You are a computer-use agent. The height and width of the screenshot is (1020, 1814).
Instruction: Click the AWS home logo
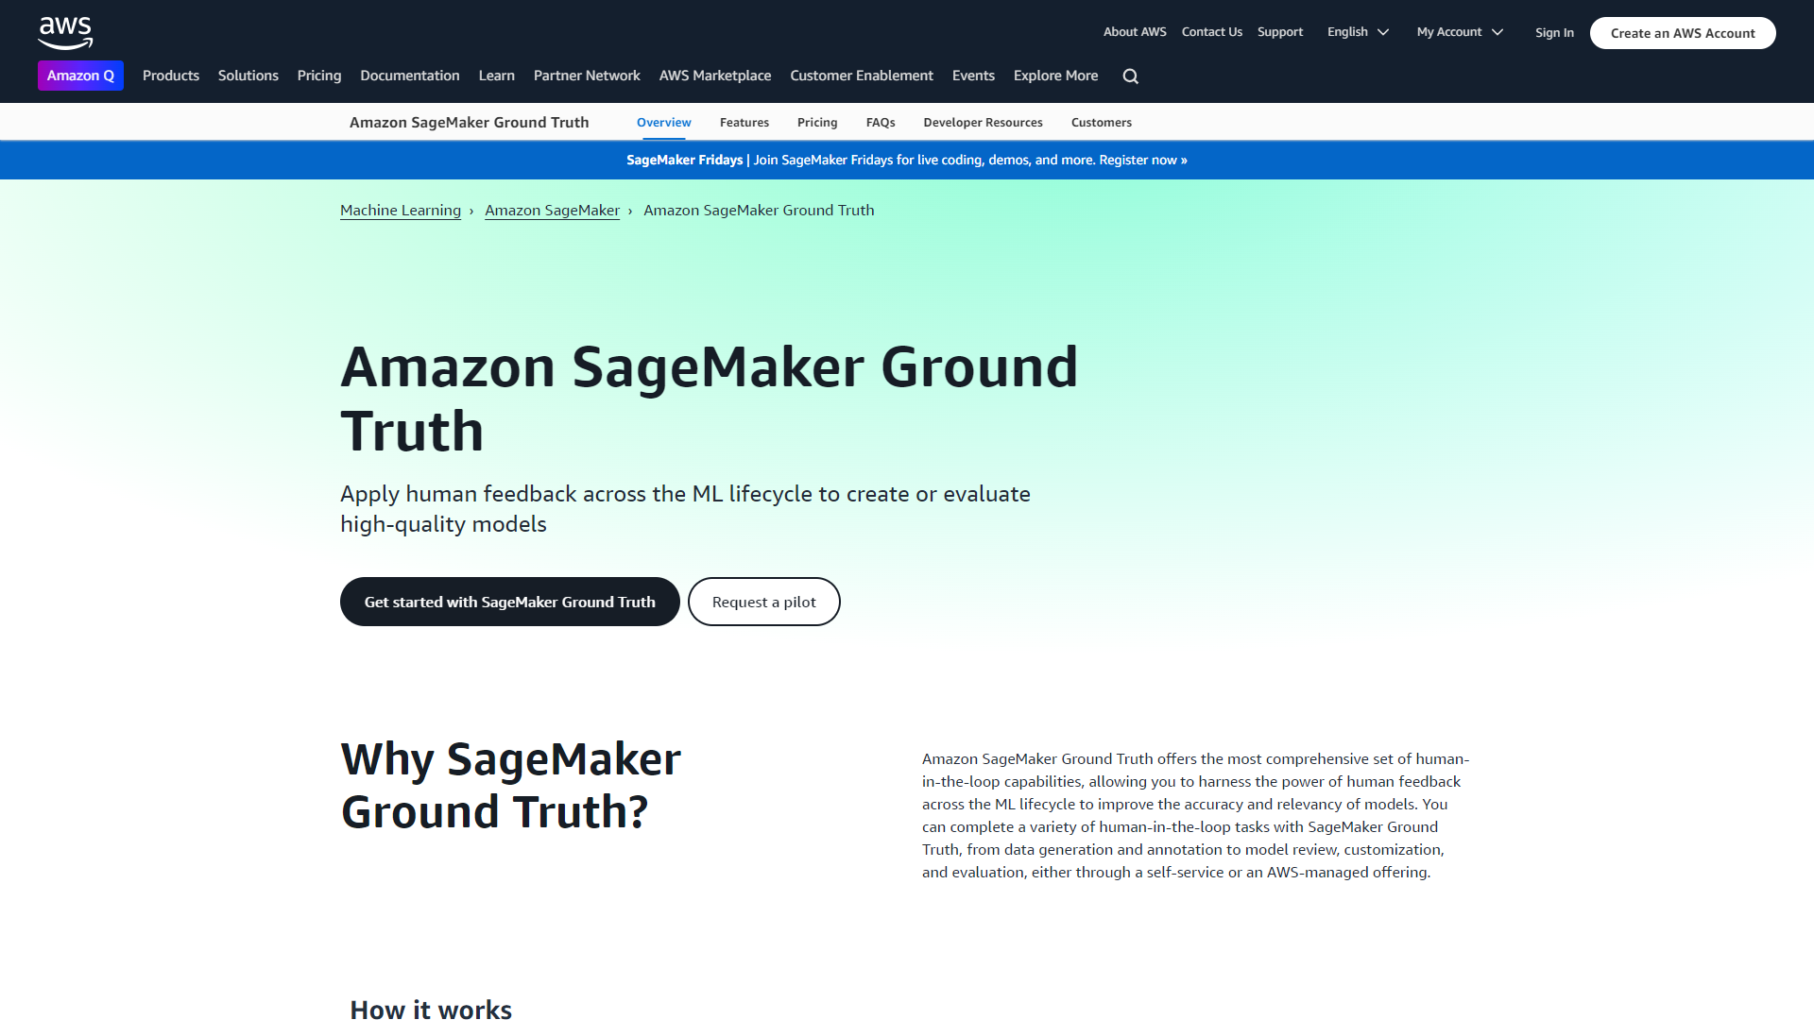pos(65,32)
